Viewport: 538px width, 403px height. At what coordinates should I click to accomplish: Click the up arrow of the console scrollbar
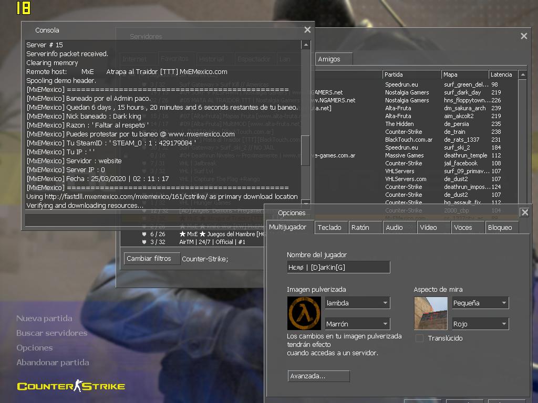(x=306, y=45)
